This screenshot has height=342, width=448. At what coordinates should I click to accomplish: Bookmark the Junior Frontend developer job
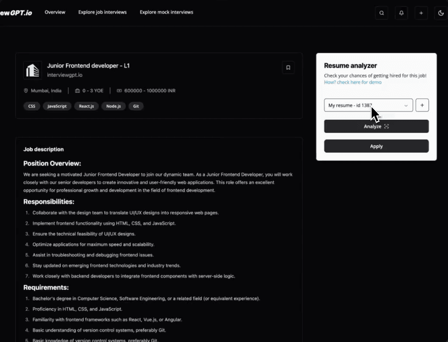288,67
